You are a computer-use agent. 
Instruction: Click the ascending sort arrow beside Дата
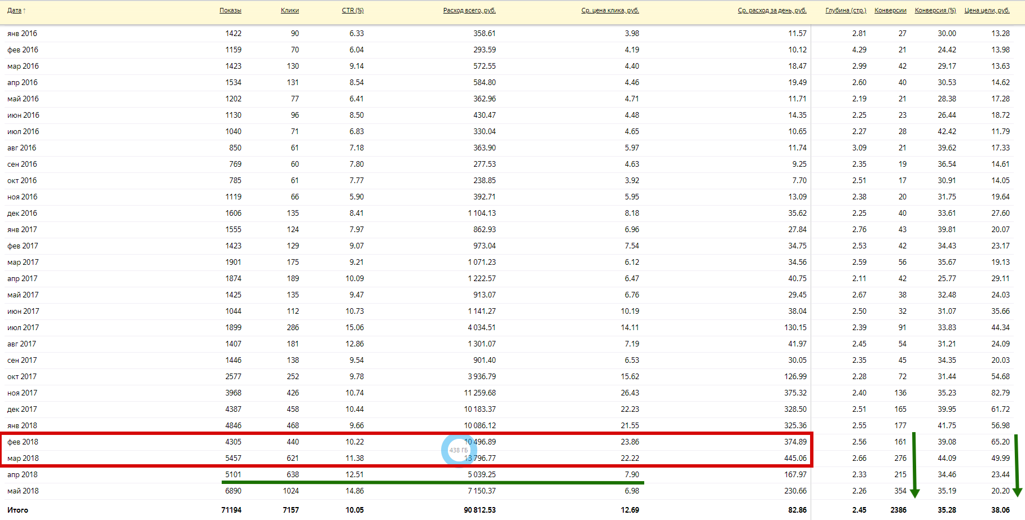pyautogui.click(x=24, y=10)
